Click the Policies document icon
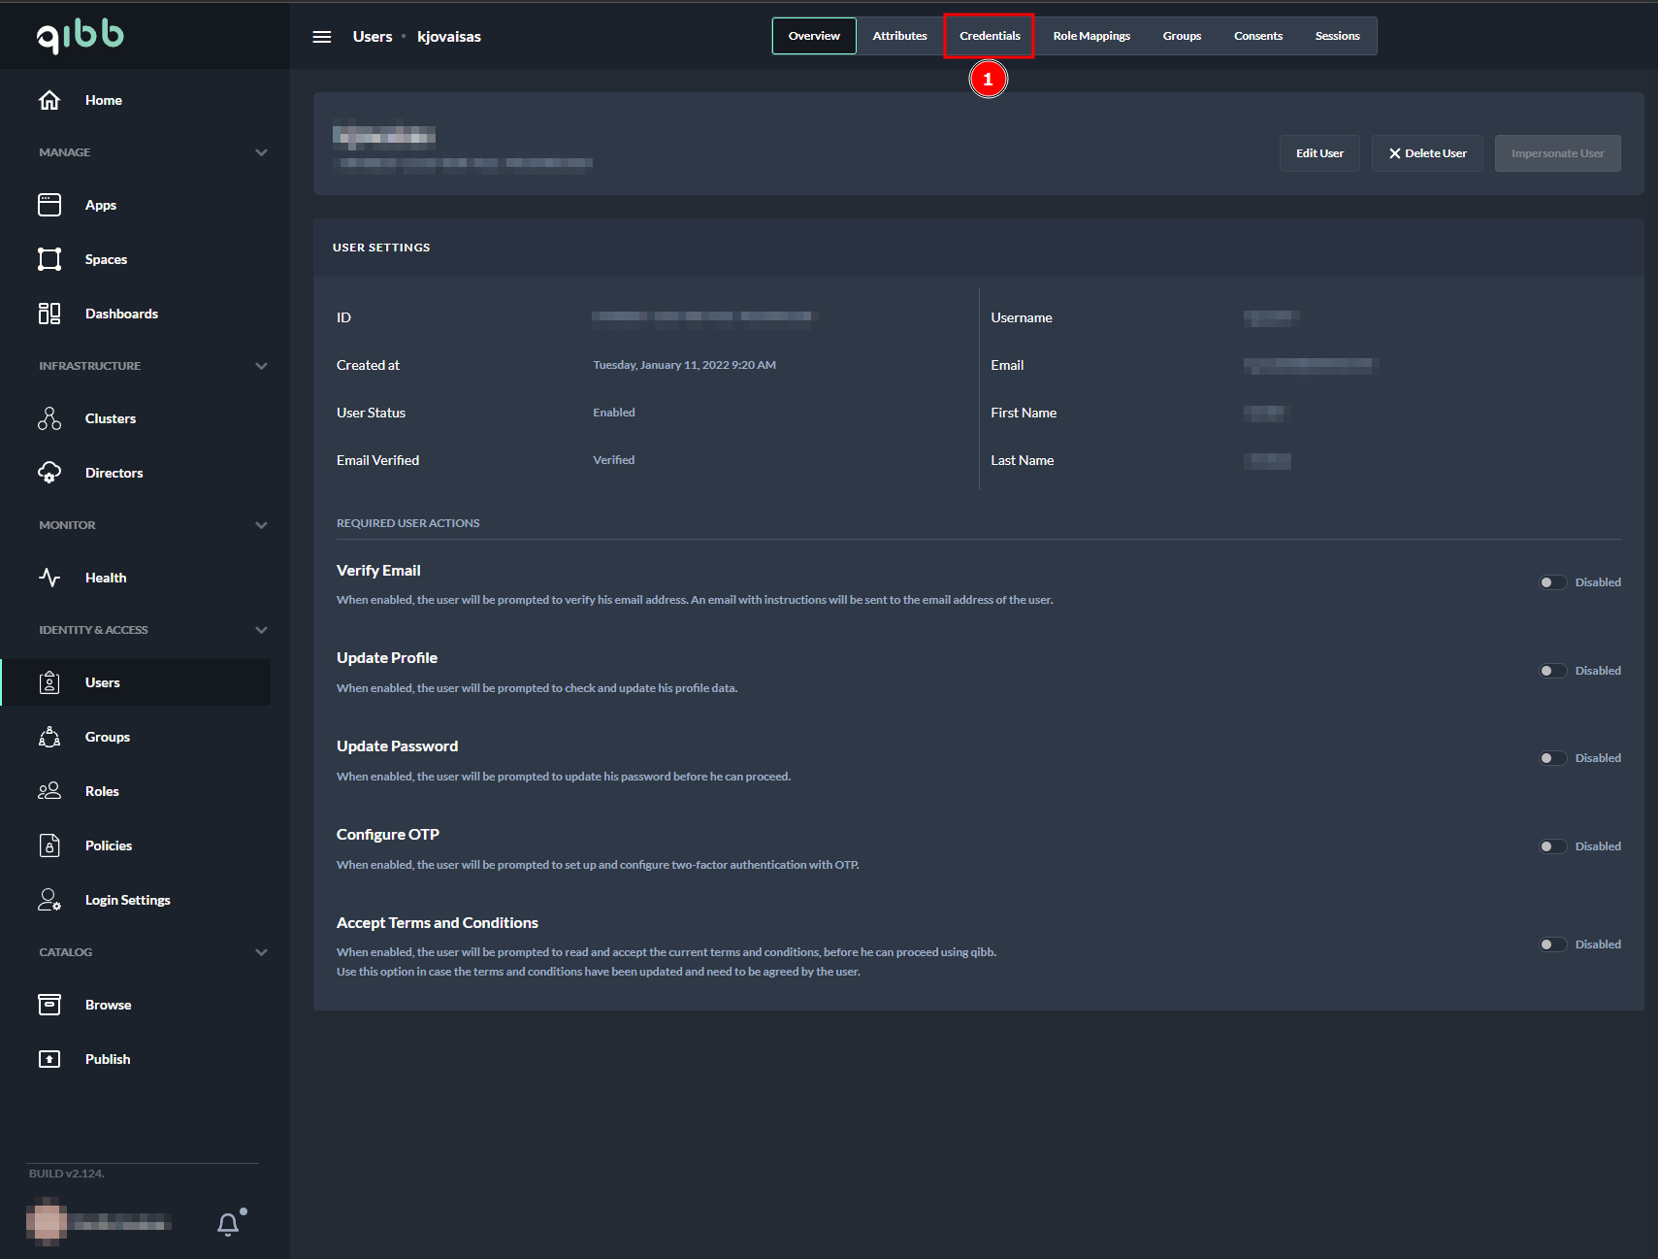This screenshot has width=1658, height=1259. tap(49, 845)
